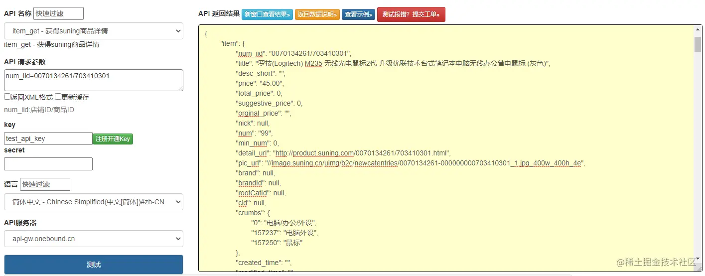The image size is (705, 276).
Task: Click the num_iid request parameters textarea
Action: 94,80
